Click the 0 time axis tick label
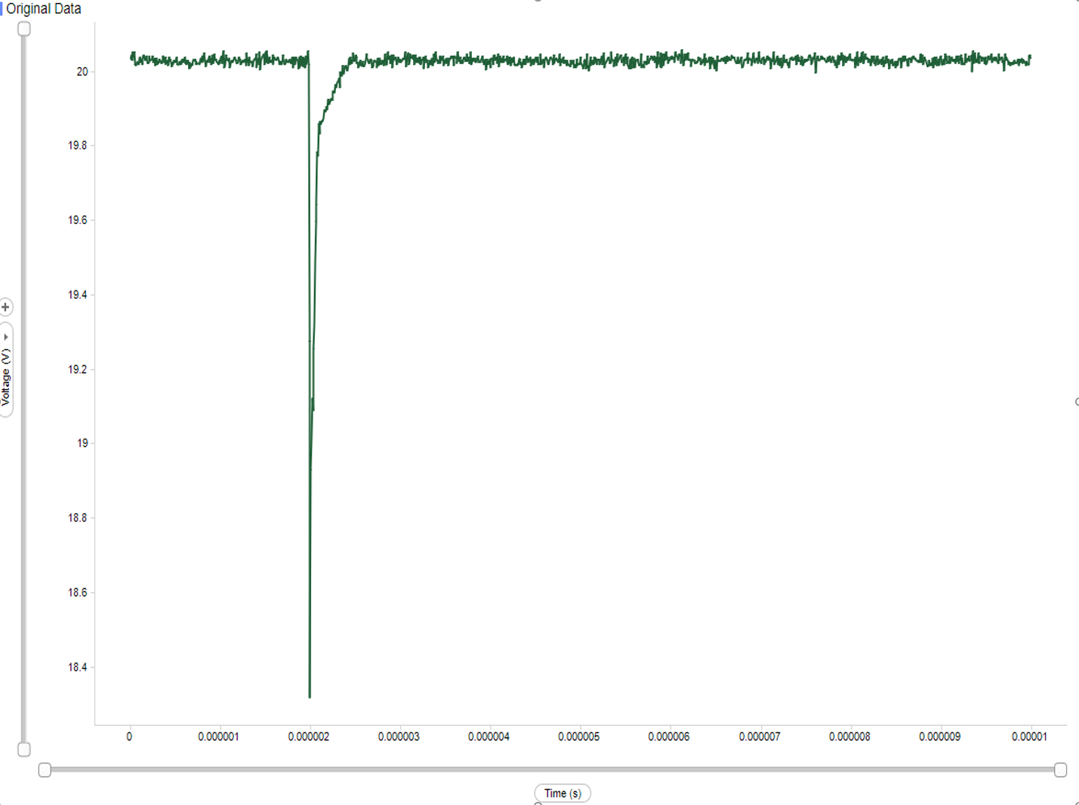Viewport: 1079px width, 805px height. 129,736
